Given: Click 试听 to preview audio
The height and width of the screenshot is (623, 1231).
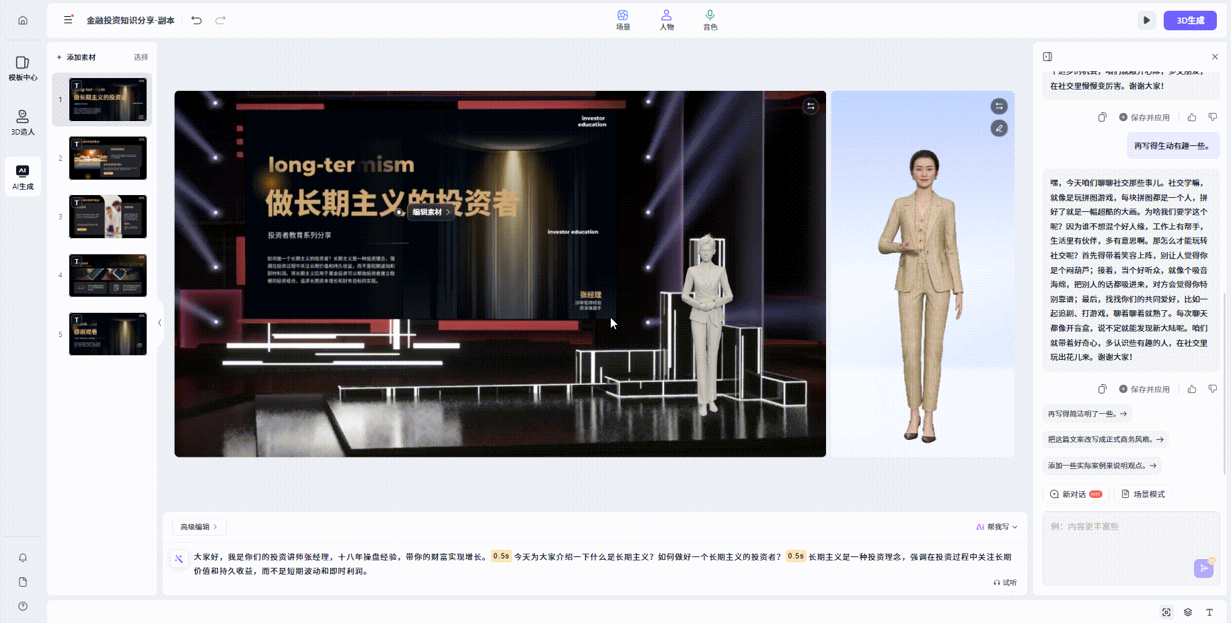Looking at the screenshot, I should 1005,583.
